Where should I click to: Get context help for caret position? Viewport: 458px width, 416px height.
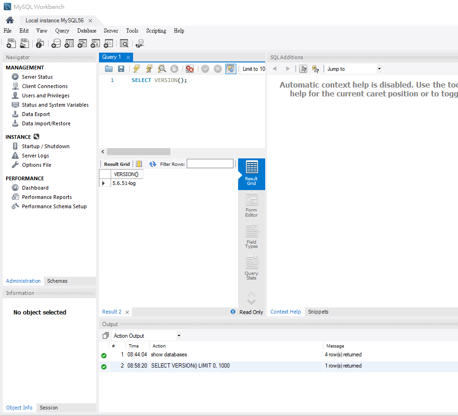point(303,69)
